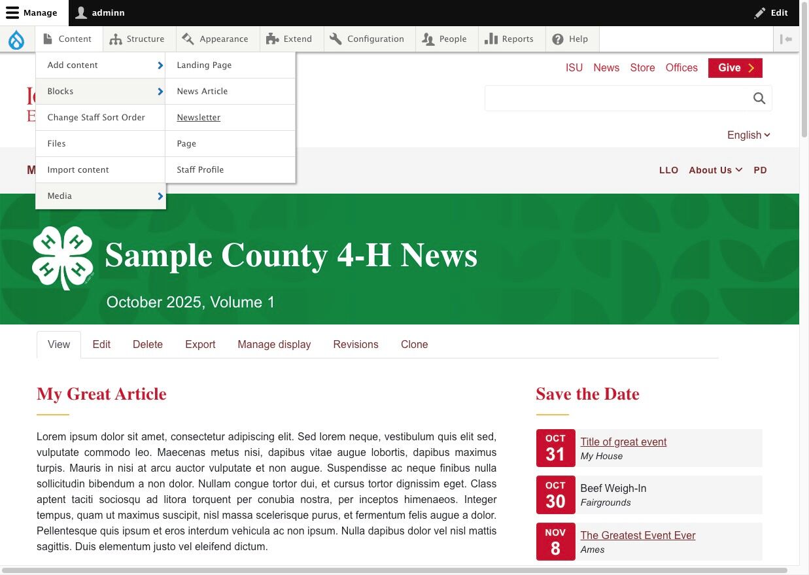Open the Revisions tab
The image size is (809, 575).
tap(356, 345)
